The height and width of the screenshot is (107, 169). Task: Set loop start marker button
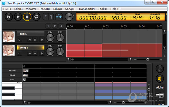pyautogui.click(x=46, y=17)
